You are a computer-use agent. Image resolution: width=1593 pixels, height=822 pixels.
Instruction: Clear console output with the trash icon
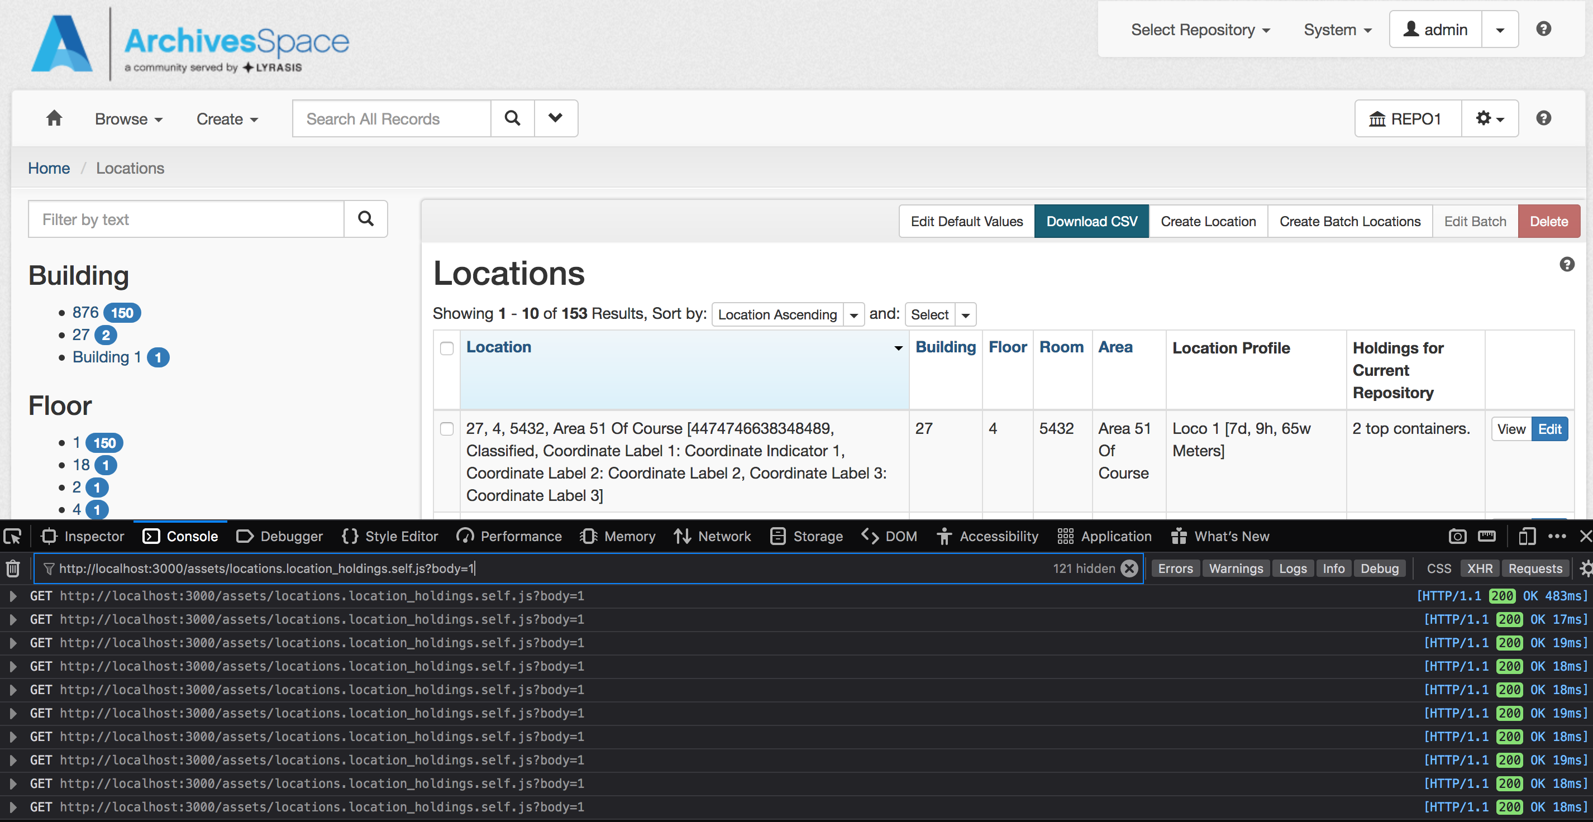click(12, 568)
